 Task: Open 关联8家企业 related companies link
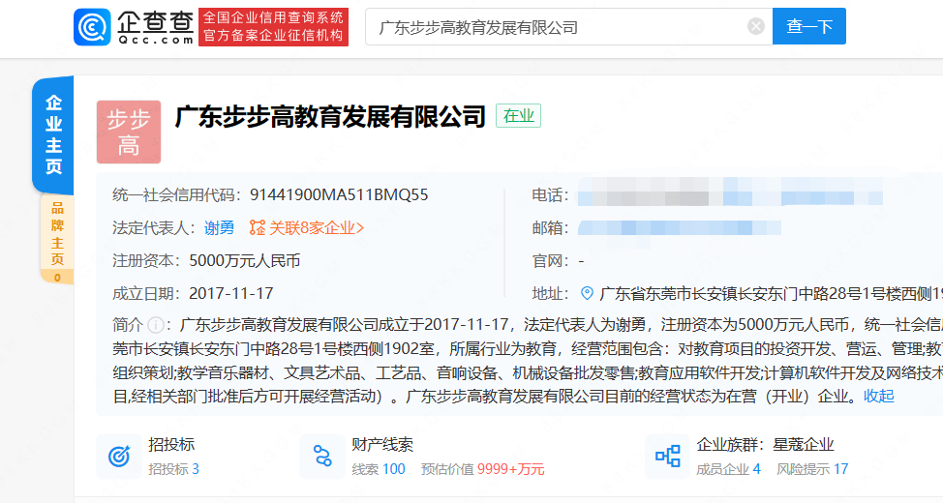(316, 227)
